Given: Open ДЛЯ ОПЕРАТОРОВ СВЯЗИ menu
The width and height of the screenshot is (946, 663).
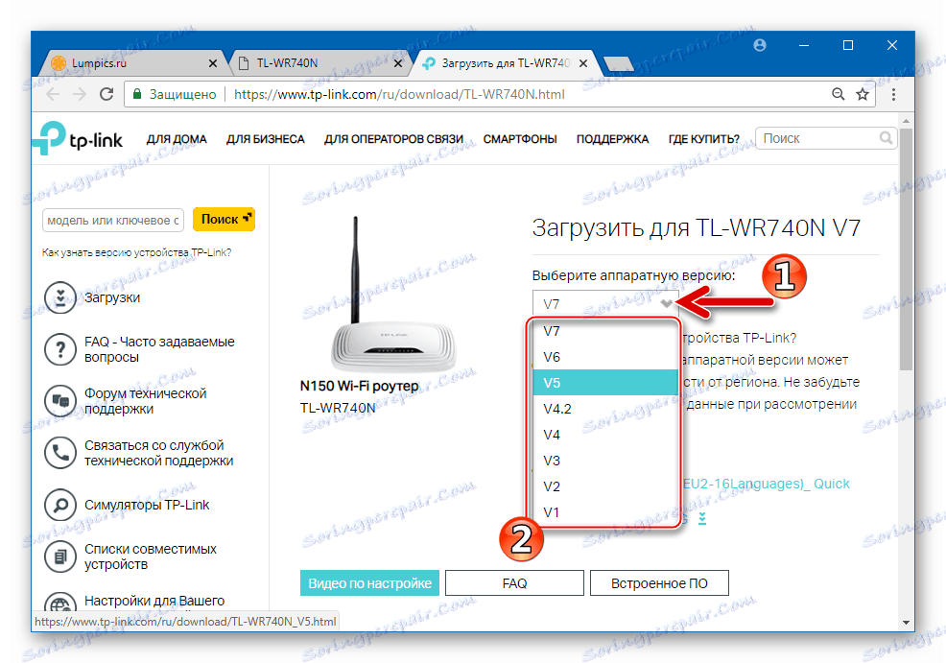Looking at the screenshot, I should click(x=393, y=139).
